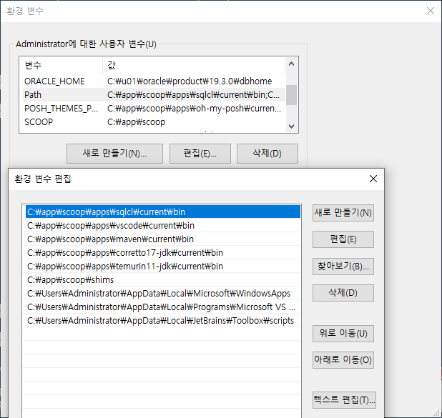Close the 환경 변수 window

click(430, 11)
